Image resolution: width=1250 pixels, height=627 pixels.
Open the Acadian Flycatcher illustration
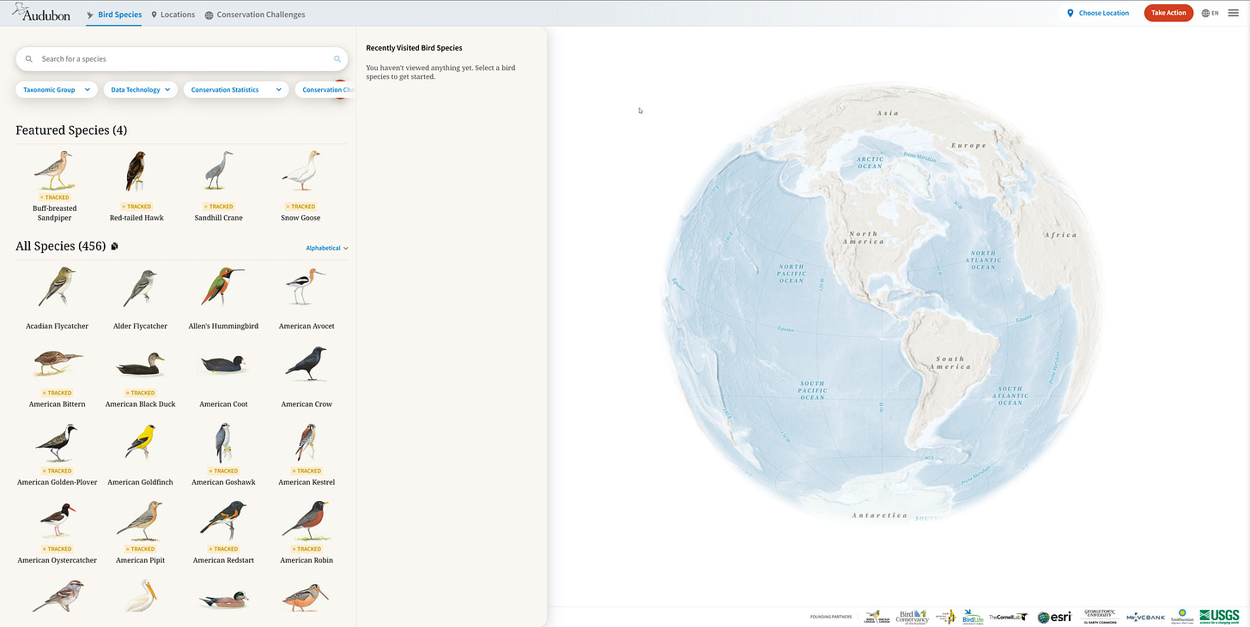pyautogui.click(x=57, y=286)
